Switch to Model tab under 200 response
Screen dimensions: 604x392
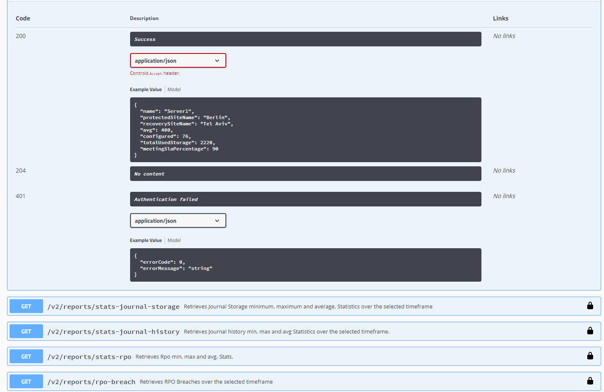(174, 89)
